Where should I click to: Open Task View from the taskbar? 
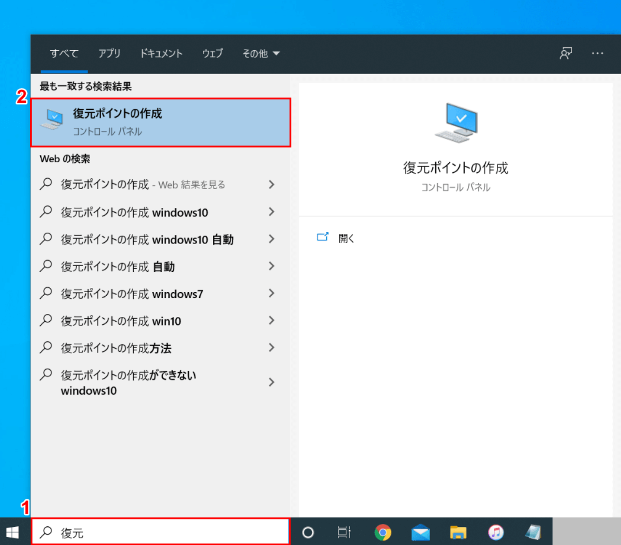(344, 532)
